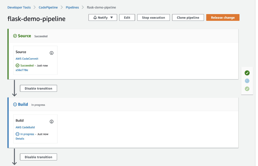Open Build action info icon
The height and width of the screenshot is (166, 258).
pyautogui.click(x=51, y=121)
